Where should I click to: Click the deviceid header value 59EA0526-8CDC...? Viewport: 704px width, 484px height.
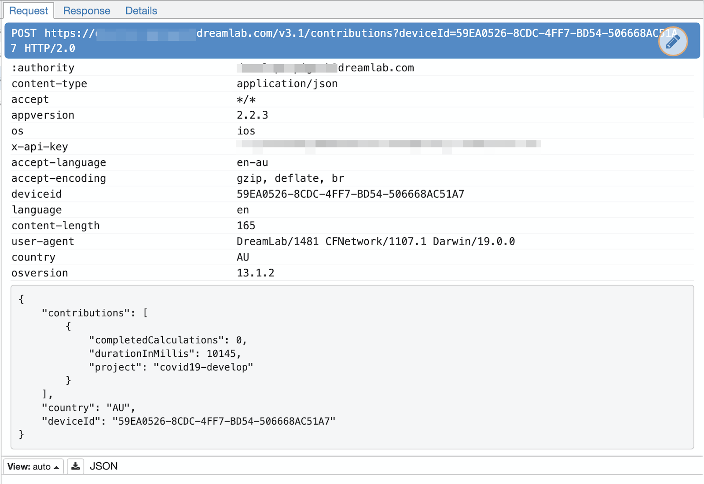[351, 194]
